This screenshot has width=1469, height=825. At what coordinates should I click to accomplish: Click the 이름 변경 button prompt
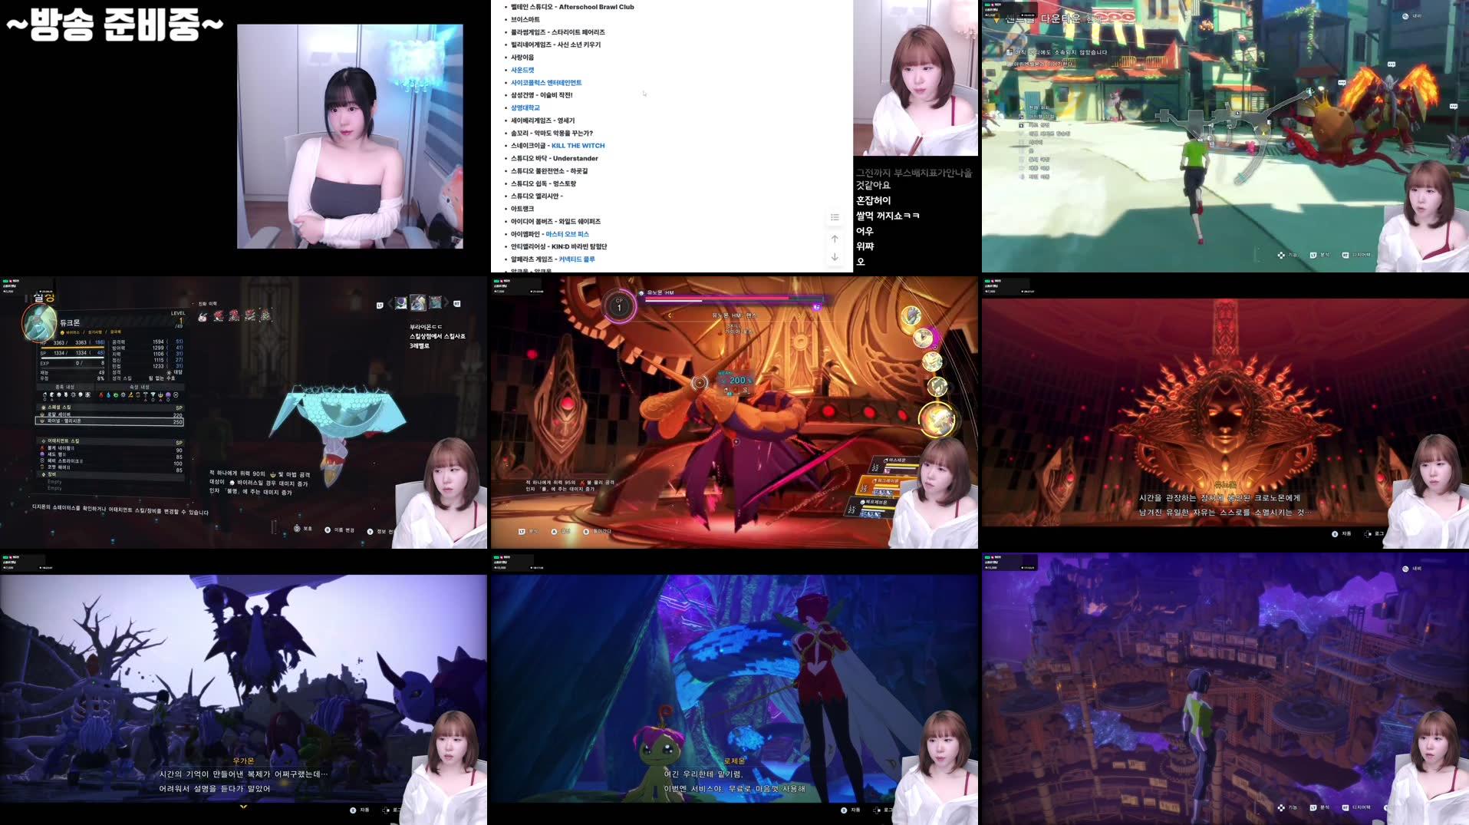tap(339, 530)
